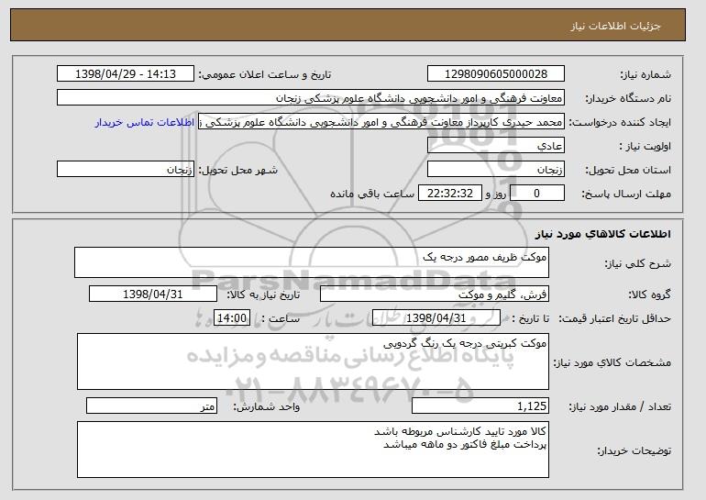
Task: Click the تاریخ و ساعت اعلان عمومی label
Action: pyautogui.click(x=265, y=74)
